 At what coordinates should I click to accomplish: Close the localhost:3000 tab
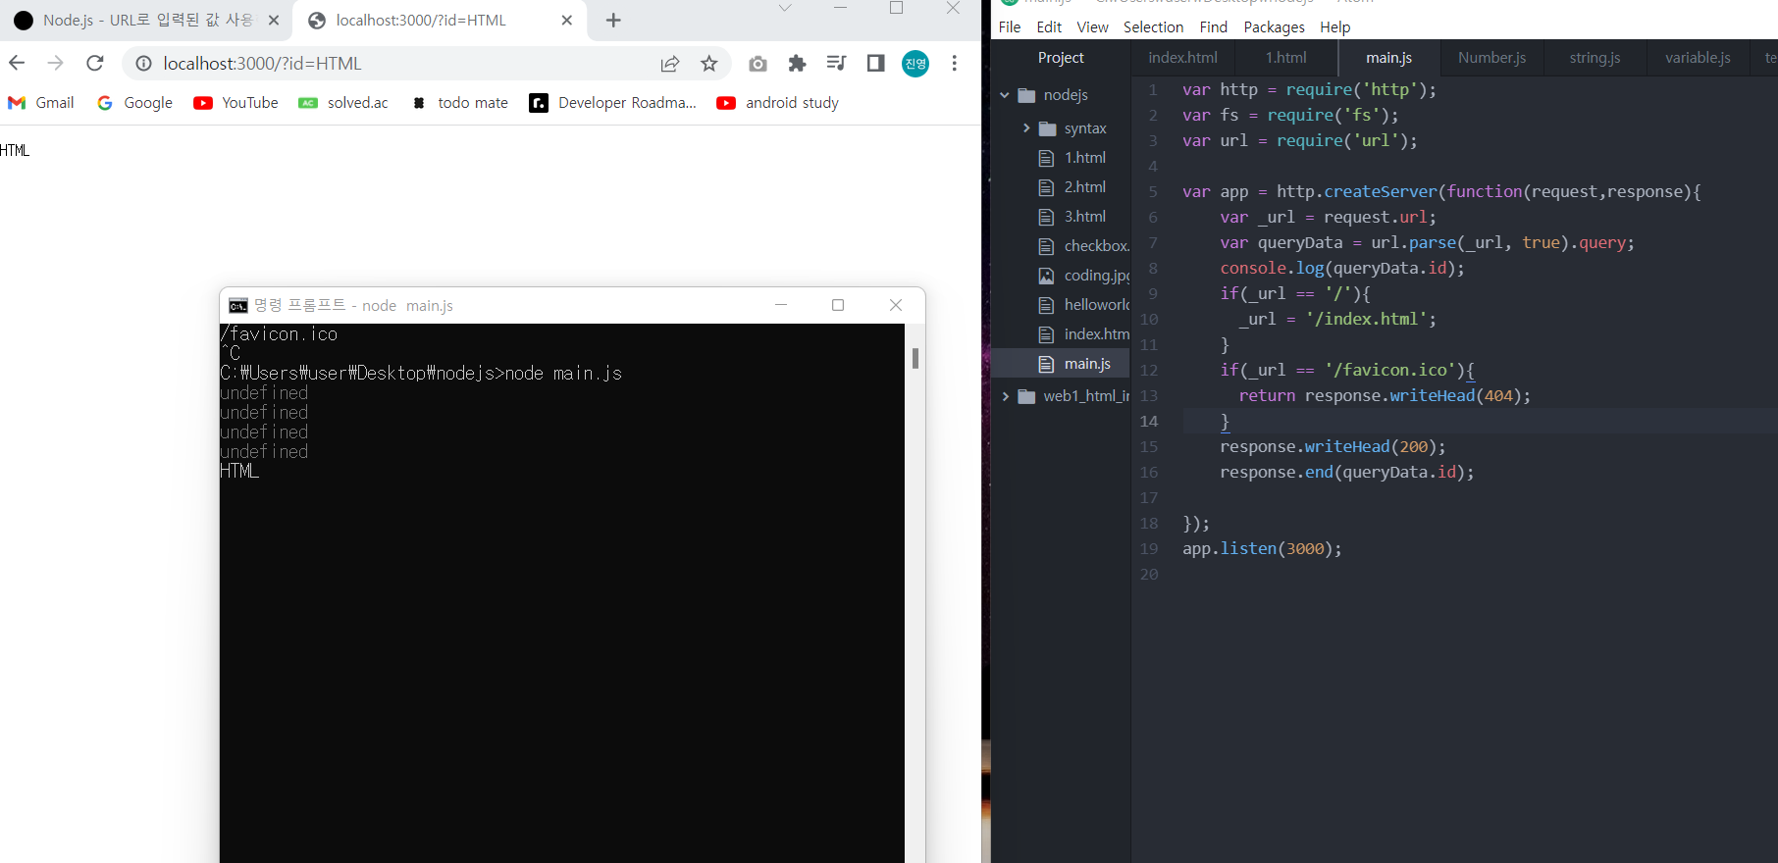click(567, 20)
